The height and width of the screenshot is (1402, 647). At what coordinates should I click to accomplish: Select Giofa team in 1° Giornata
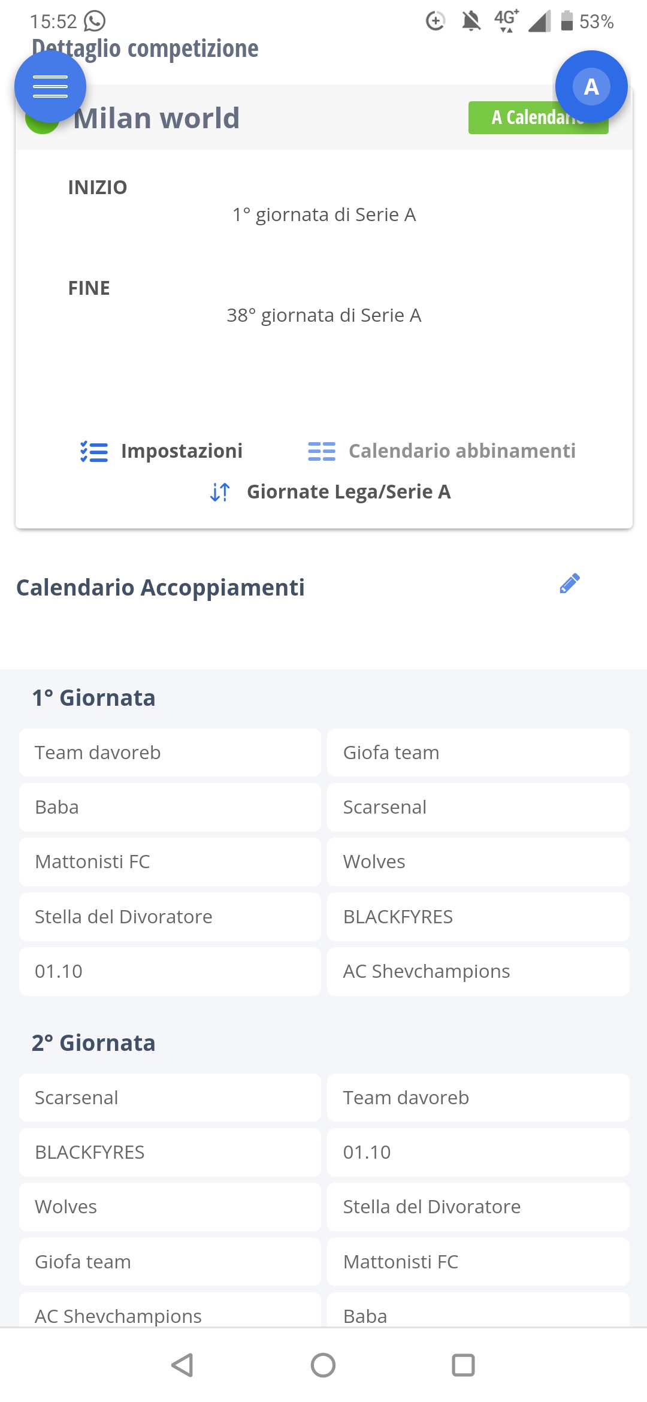pyautogui.click(x=478, y=753)
